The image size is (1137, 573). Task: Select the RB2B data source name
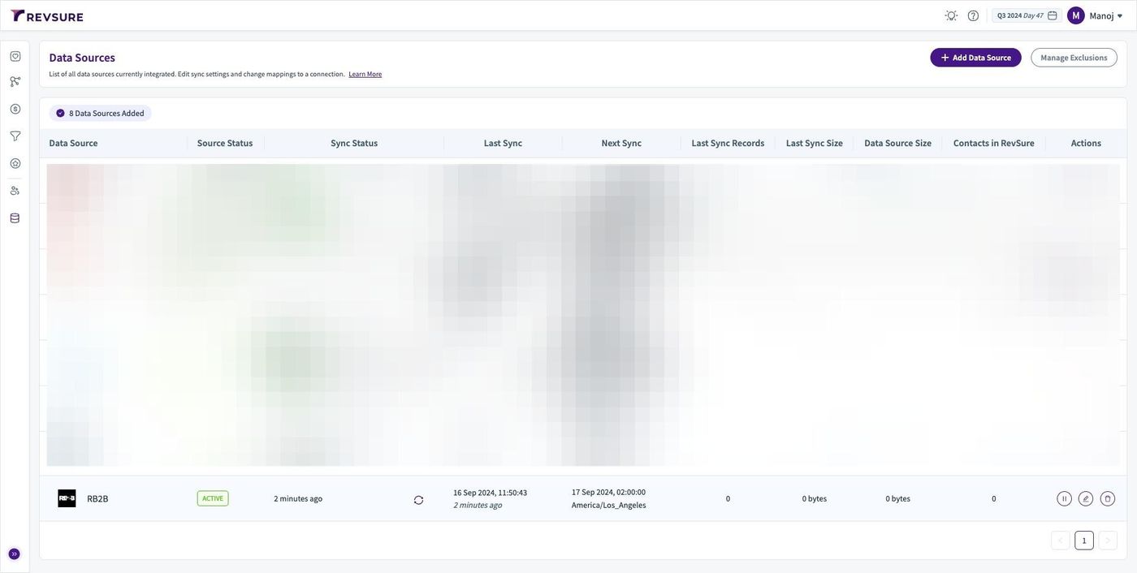(97, 498)
